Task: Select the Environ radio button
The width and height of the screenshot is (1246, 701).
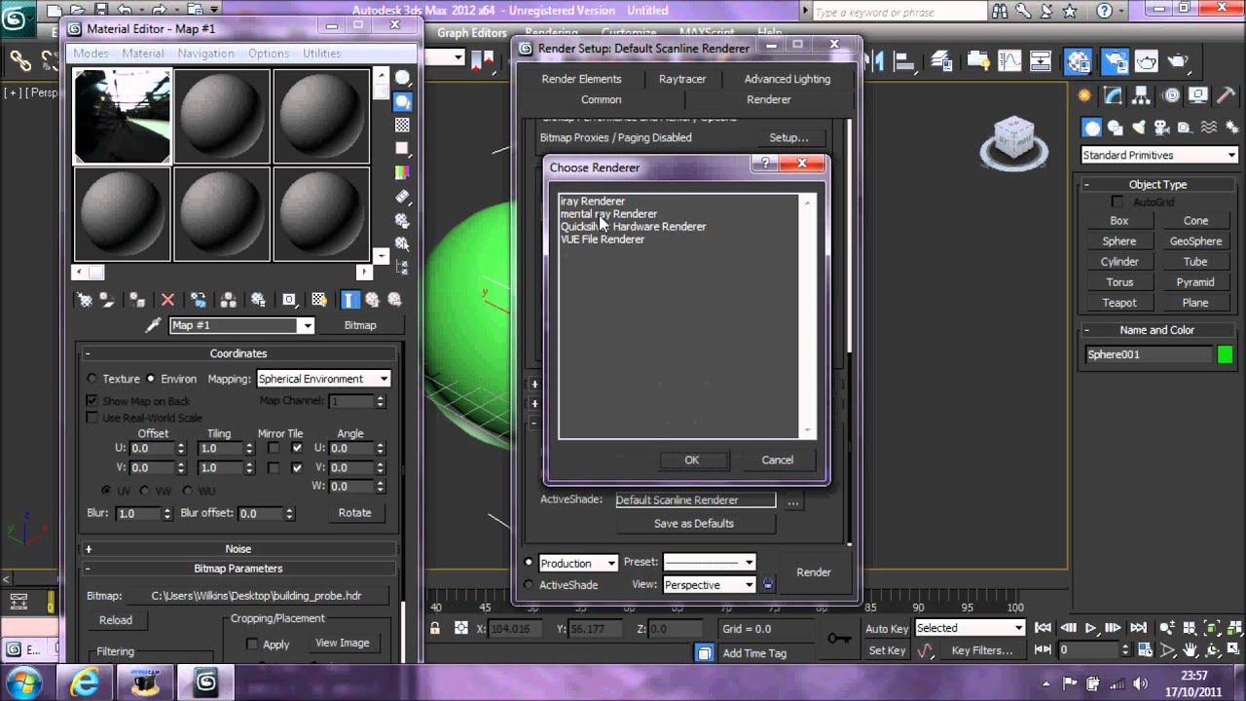Action: coord(150,379)
